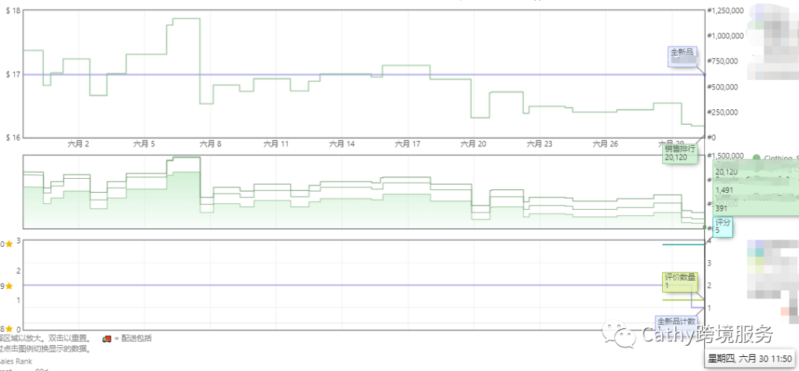Click the 六月 5 date axis label
Image resolution: width=799 pixels, height=371 pixels.
click(144, 145)
